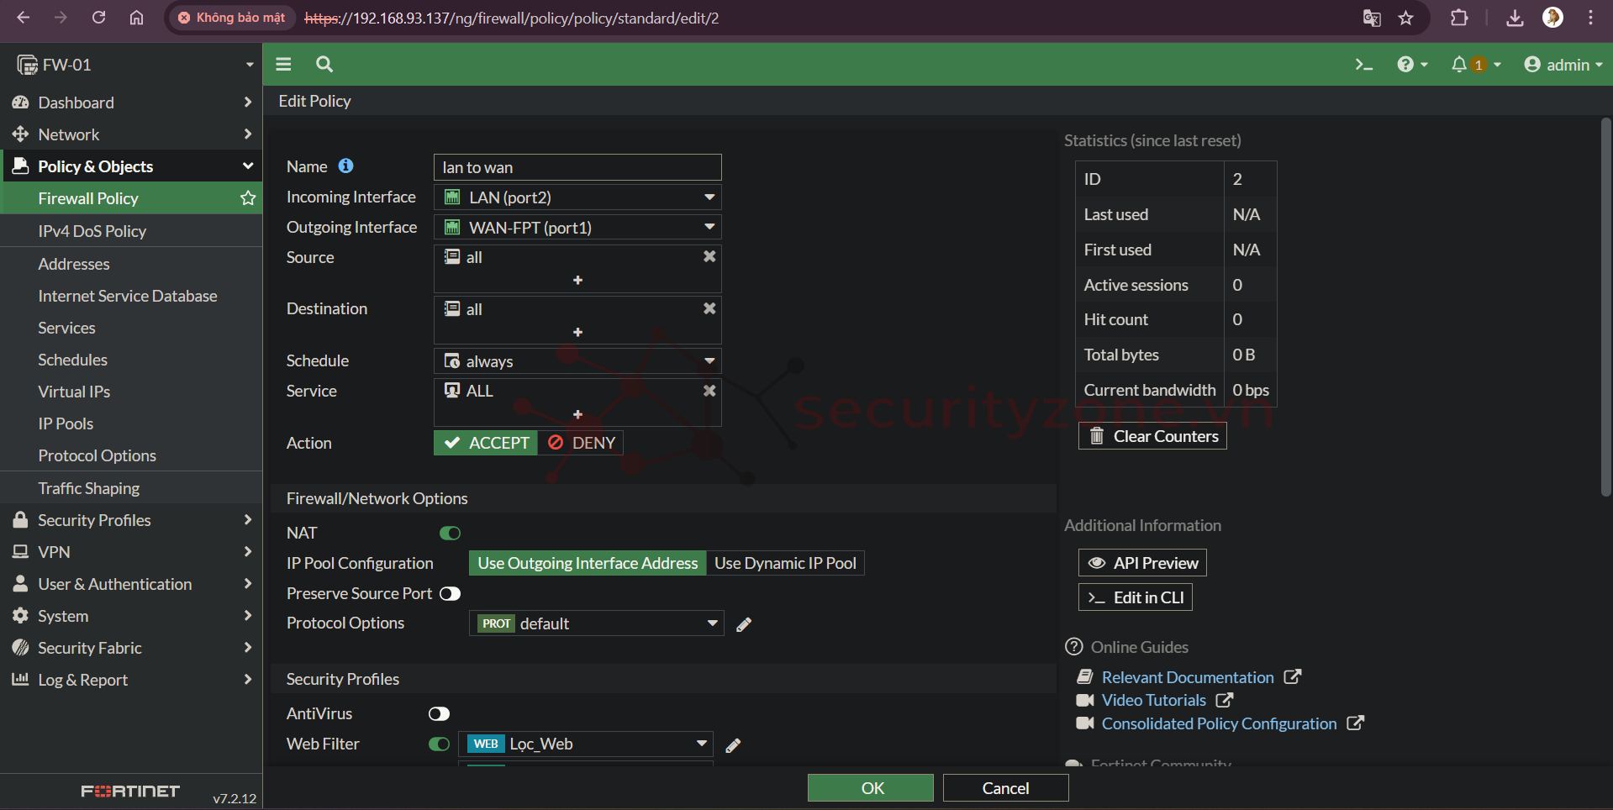
Task: Edit Protocol Options with the pencil icon
Action: (744, 624)
